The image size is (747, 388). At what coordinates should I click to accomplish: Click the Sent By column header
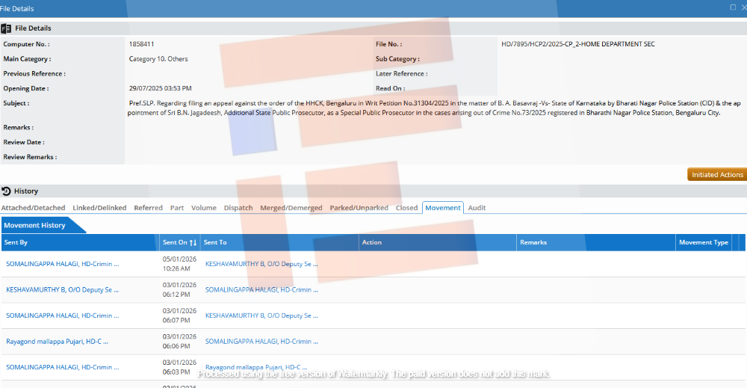pyautogui.click(x=16, y=243)
